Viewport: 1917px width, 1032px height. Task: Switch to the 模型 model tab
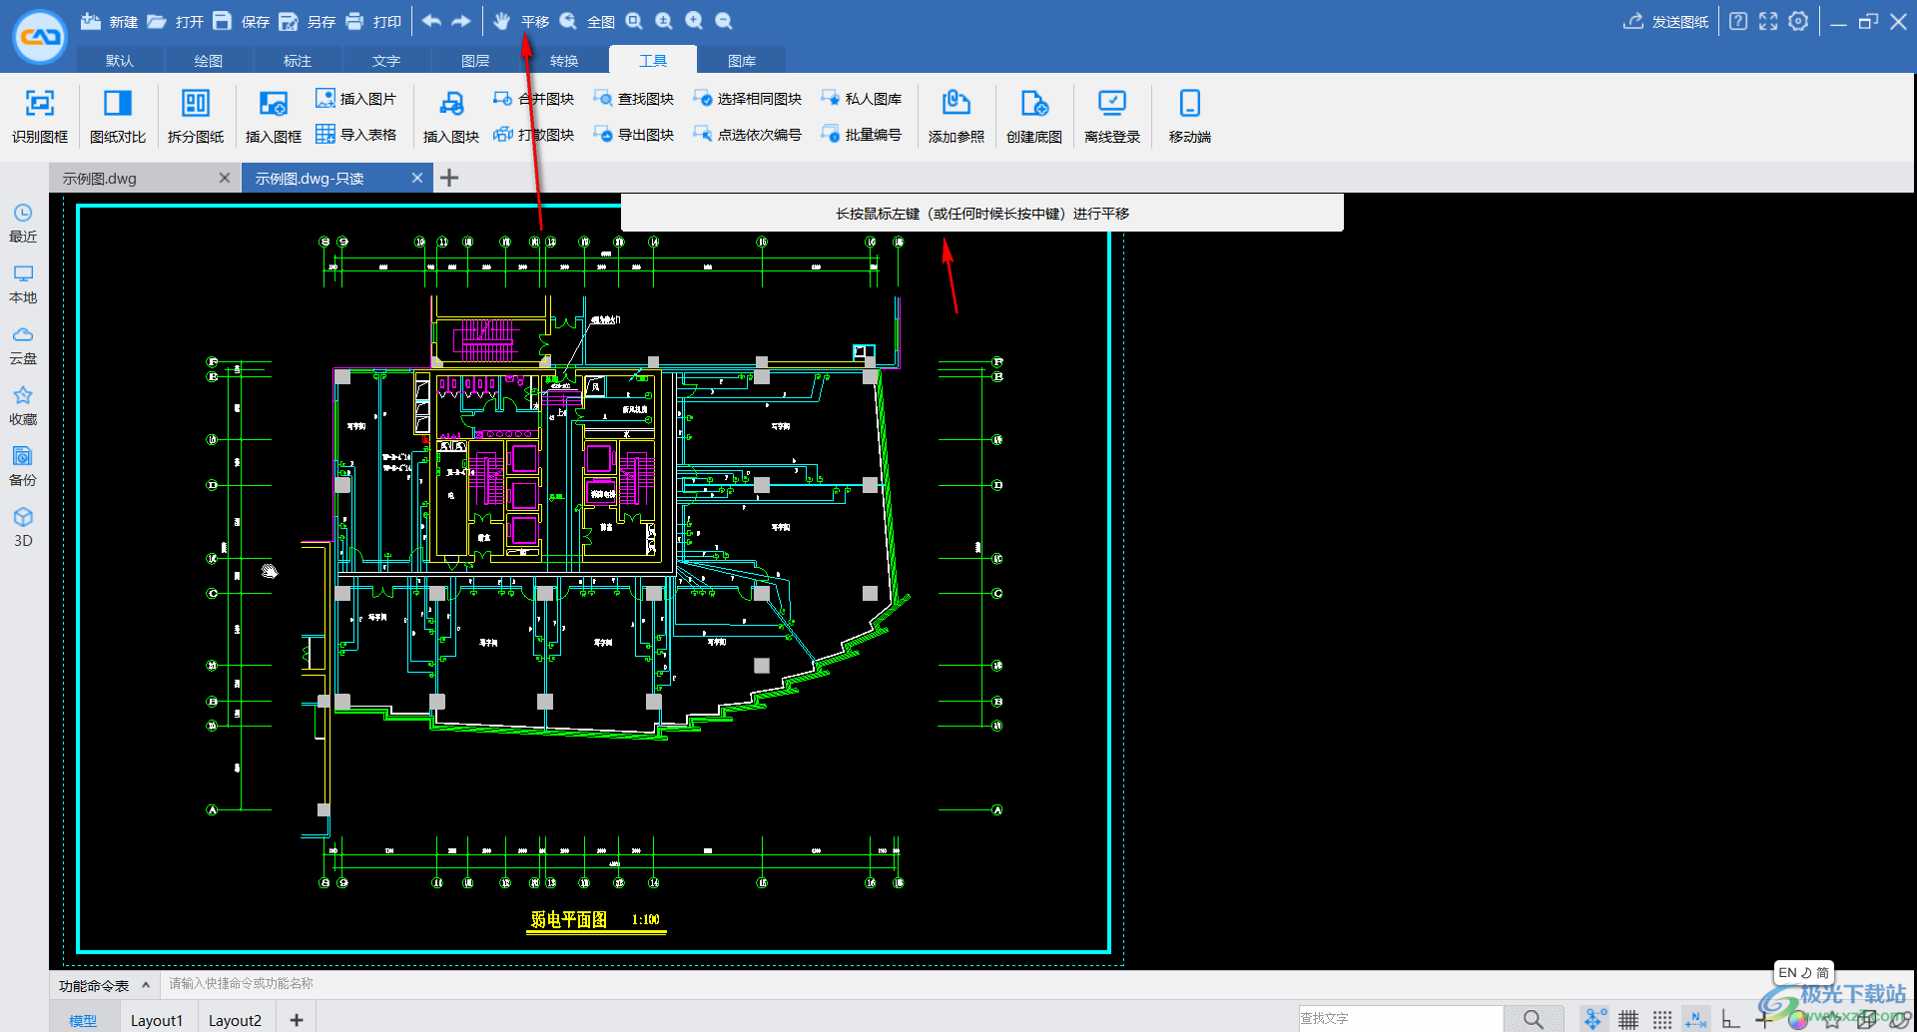tap(83, 1020)
